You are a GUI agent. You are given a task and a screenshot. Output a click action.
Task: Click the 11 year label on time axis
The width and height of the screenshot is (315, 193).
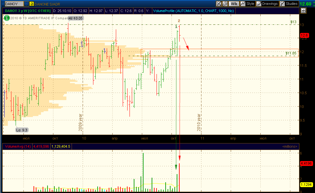click(x=202, y=138)
